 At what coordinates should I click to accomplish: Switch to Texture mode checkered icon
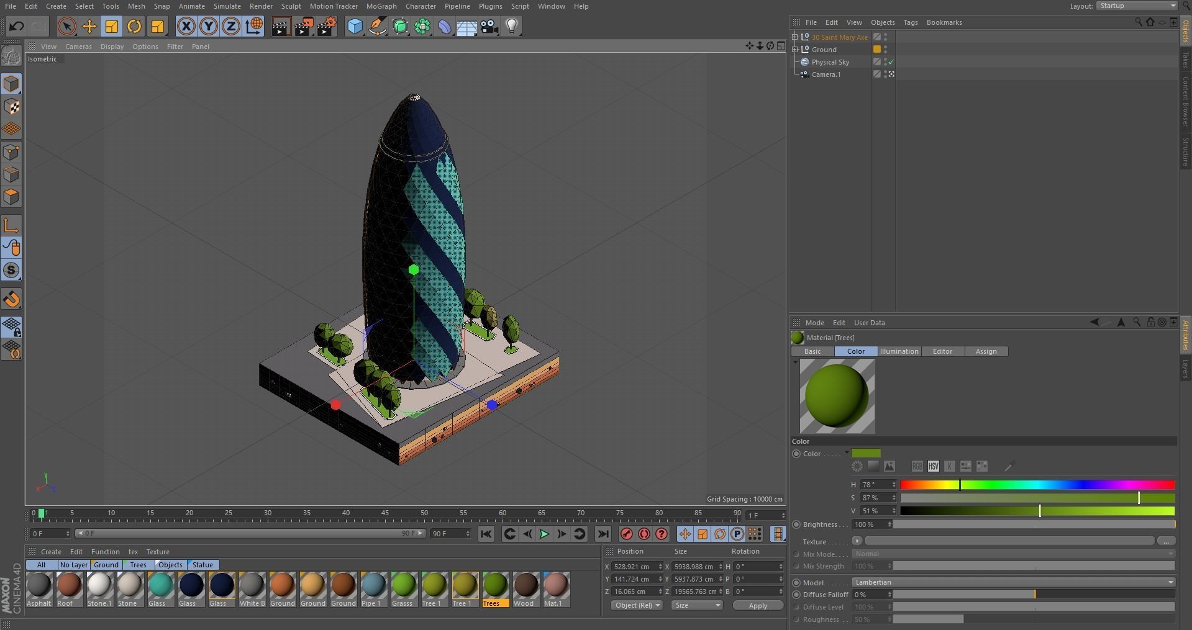[11, 106]
